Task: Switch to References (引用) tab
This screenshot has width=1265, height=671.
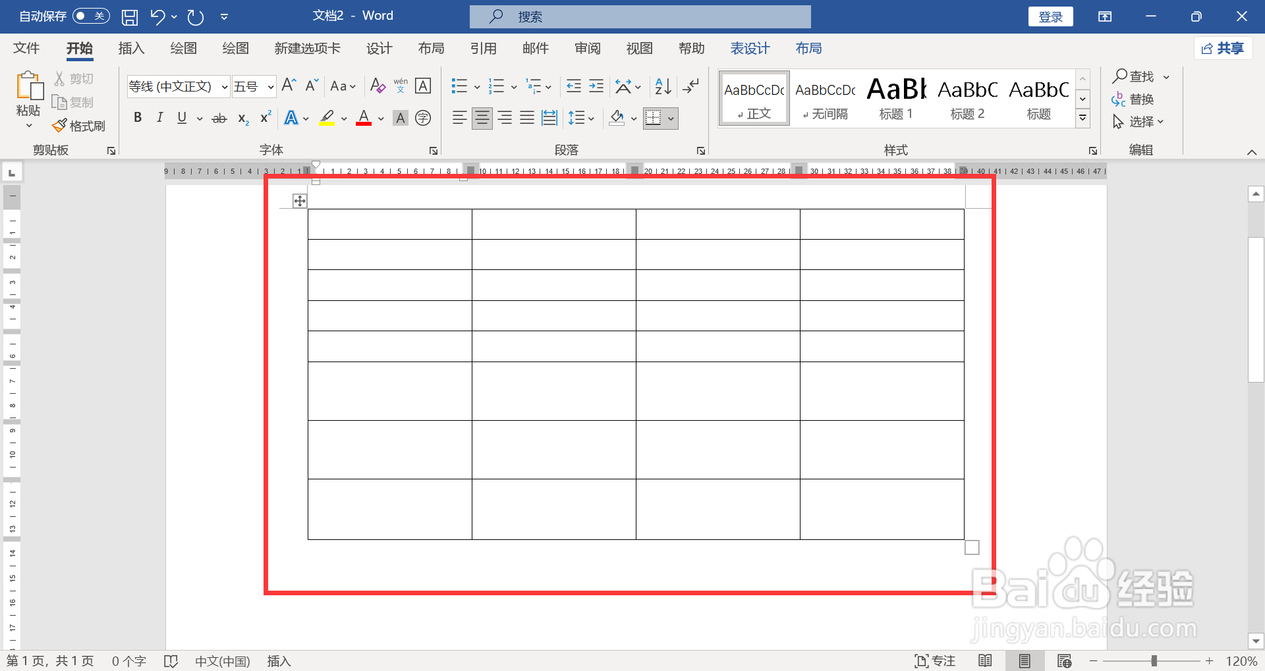Action: (x=483, y=48)
